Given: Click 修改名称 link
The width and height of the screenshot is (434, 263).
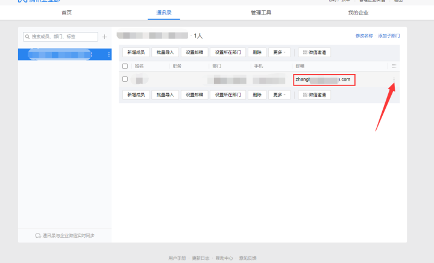Looking at the screenshot, I should pos(364,36).
